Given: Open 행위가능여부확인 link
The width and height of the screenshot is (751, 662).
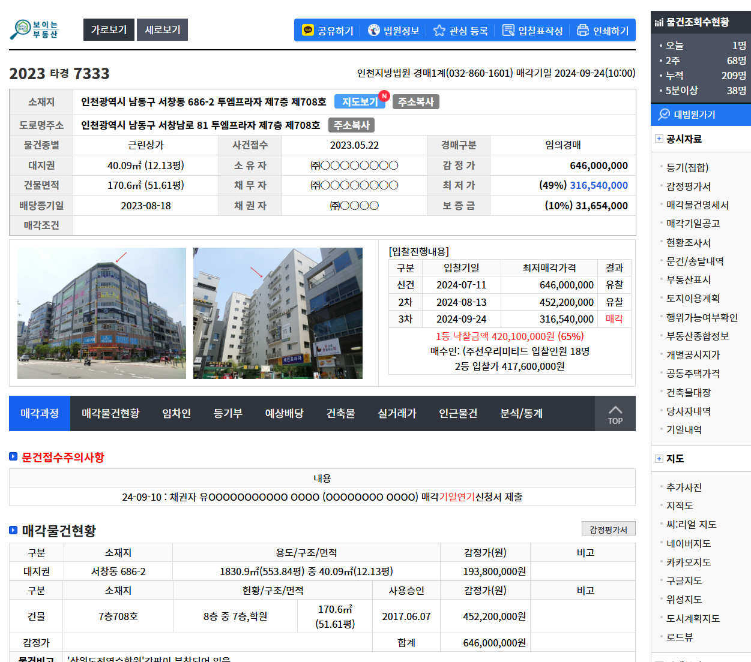Looking at the screenshot, I should coord(702,318).
